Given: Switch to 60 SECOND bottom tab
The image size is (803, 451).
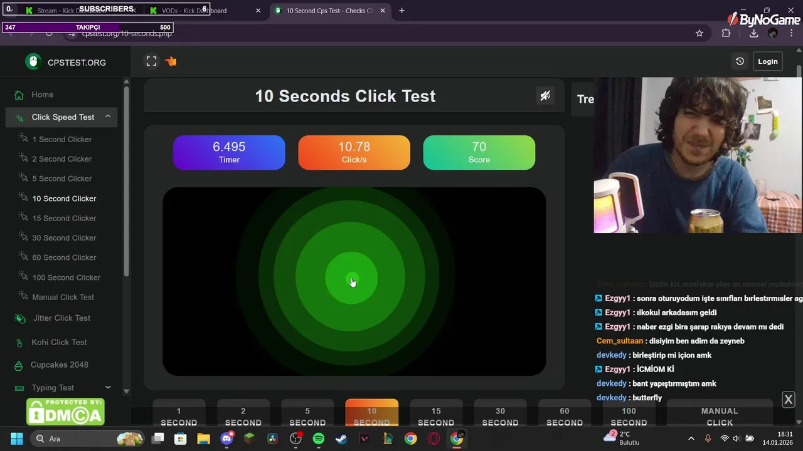Looking at the screenshot, I should (x=565, y=413).
